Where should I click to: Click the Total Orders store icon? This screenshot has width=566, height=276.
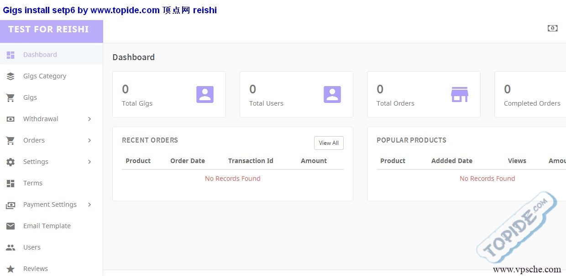click(459, 94)
